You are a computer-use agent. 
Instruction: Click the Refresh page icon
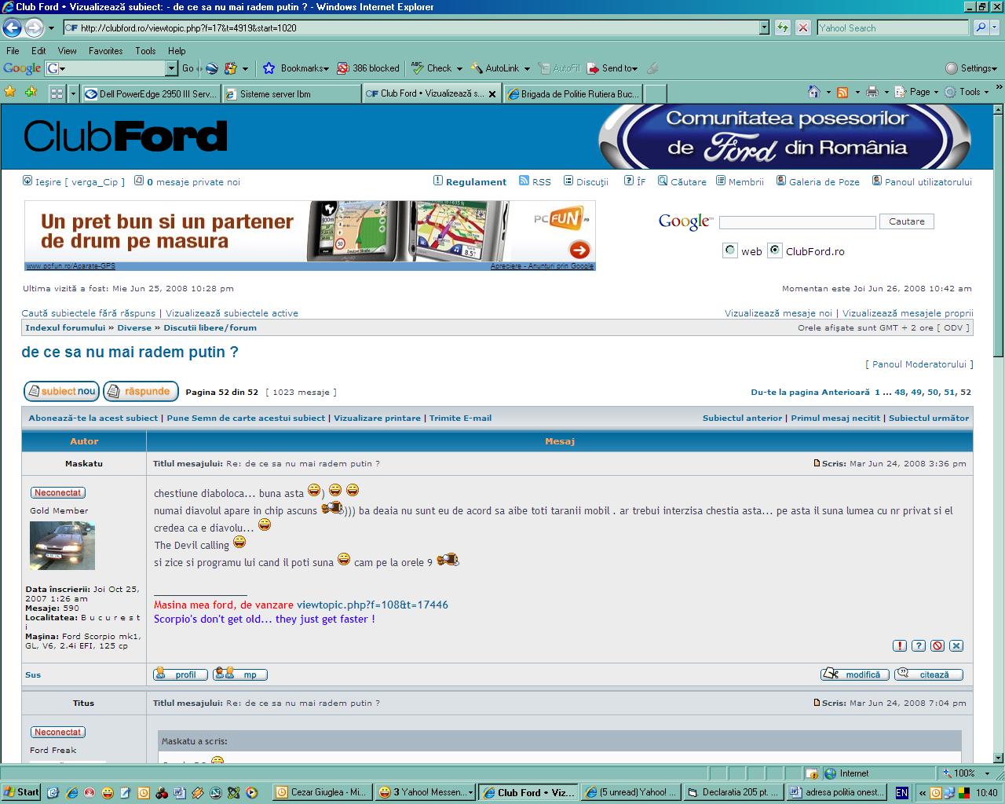(783, 27)
